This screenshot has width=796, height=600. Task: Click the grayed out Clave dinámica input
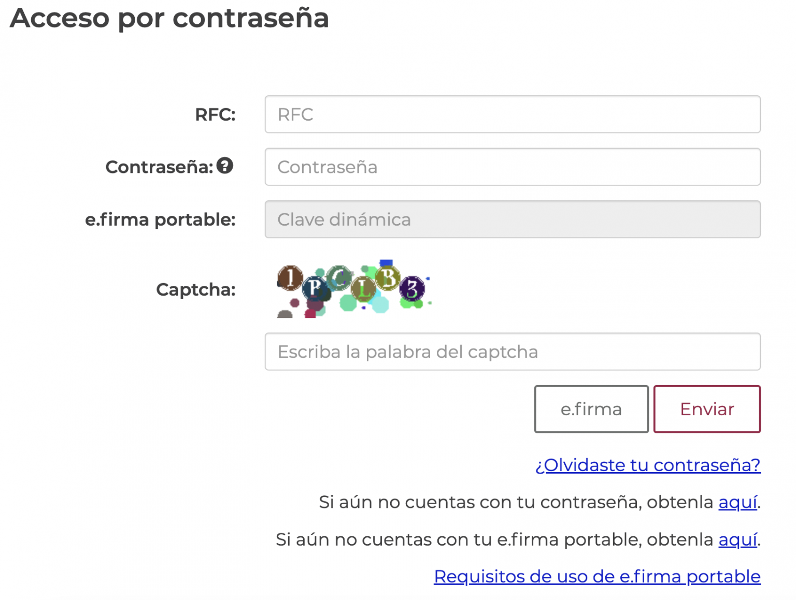pos(512,219)
